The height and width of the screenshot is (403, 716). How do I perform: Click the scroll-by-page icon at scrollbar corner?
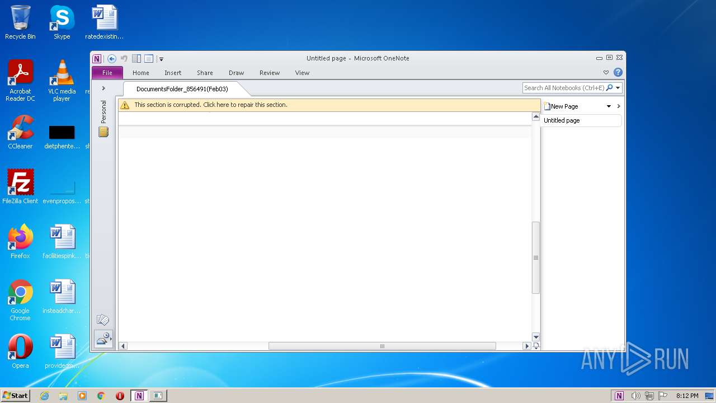tap(536, 346)
